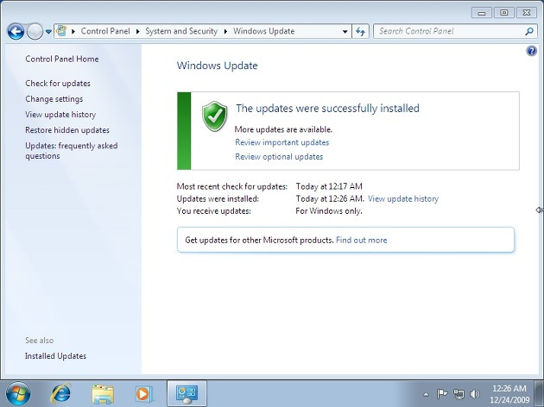Open Windows Explorer folder on taskbar
544x407 pixels.
(103, 394)
